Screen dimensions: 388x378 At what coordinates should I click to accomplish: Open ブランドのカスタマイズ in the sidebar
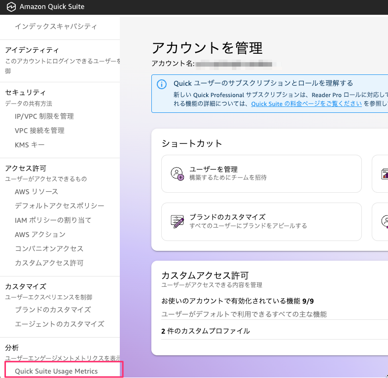coord(53,309)
